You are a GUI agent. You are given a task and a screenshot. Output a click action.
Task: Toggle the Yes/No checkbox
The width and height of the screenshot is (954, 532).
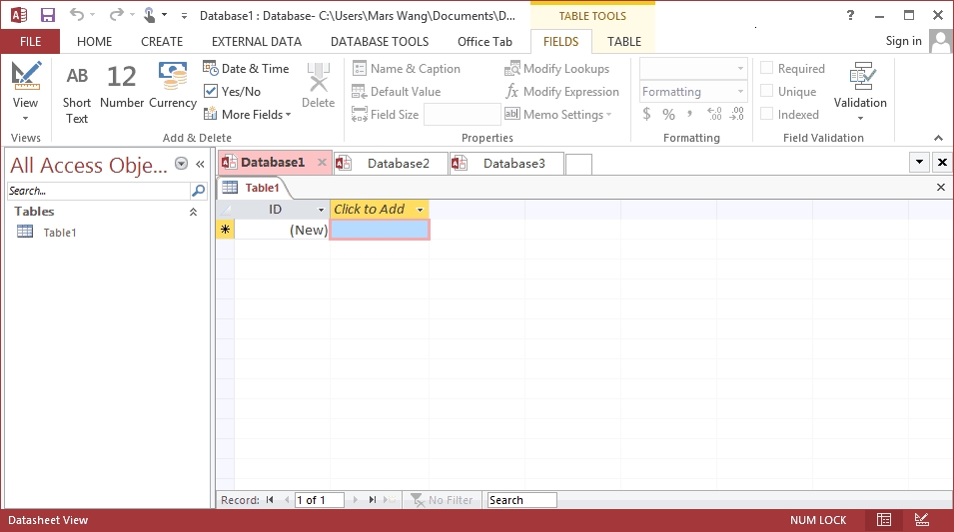(x=211, y=91)
